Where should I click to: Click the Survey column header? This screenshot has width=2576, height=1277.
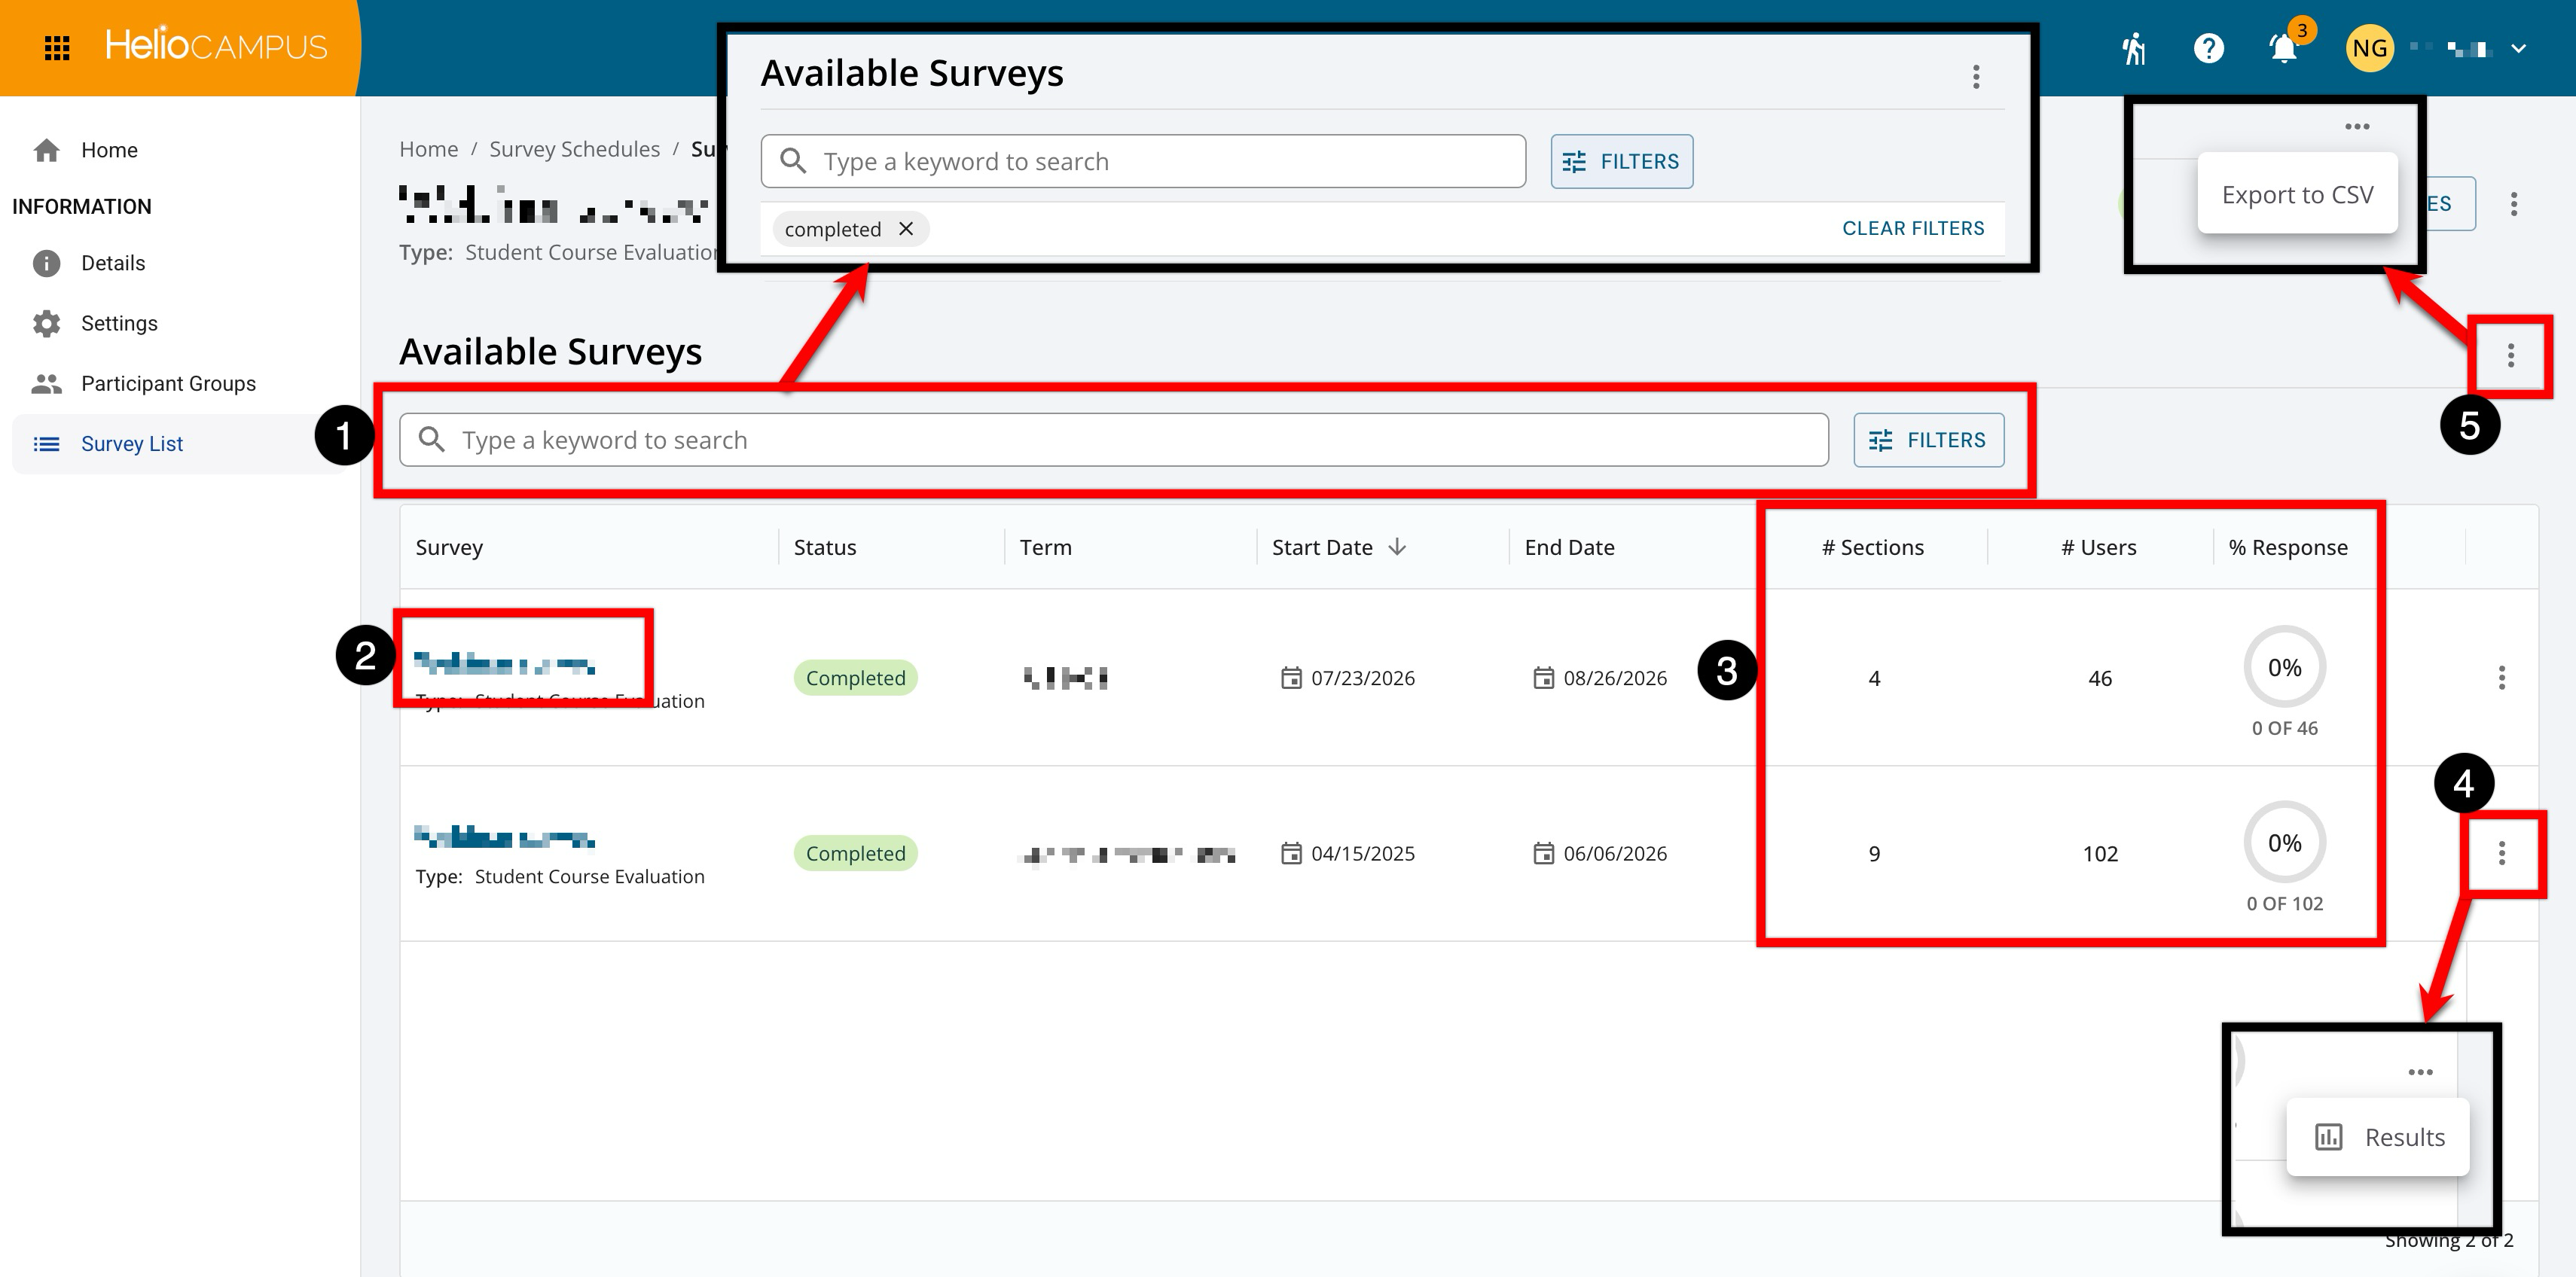449,547
